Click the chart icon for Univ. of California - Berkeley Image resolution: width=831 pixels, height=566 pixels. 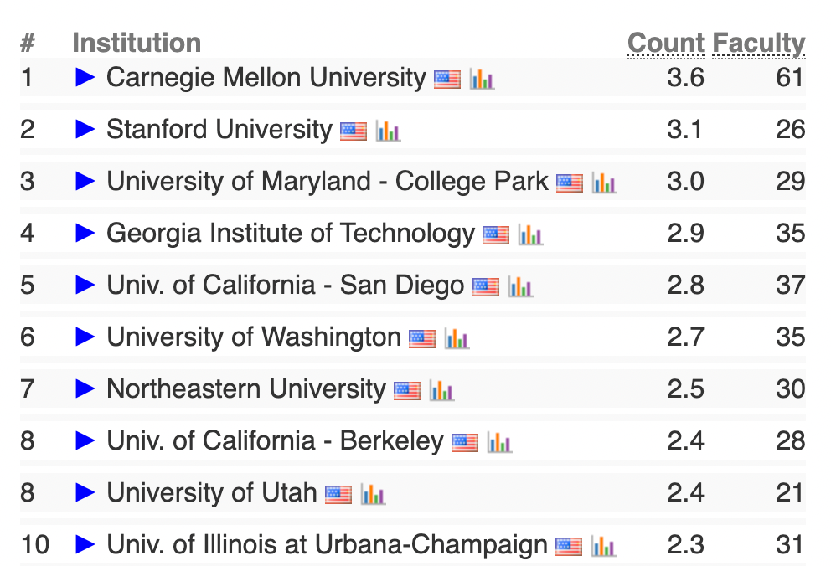499,443
